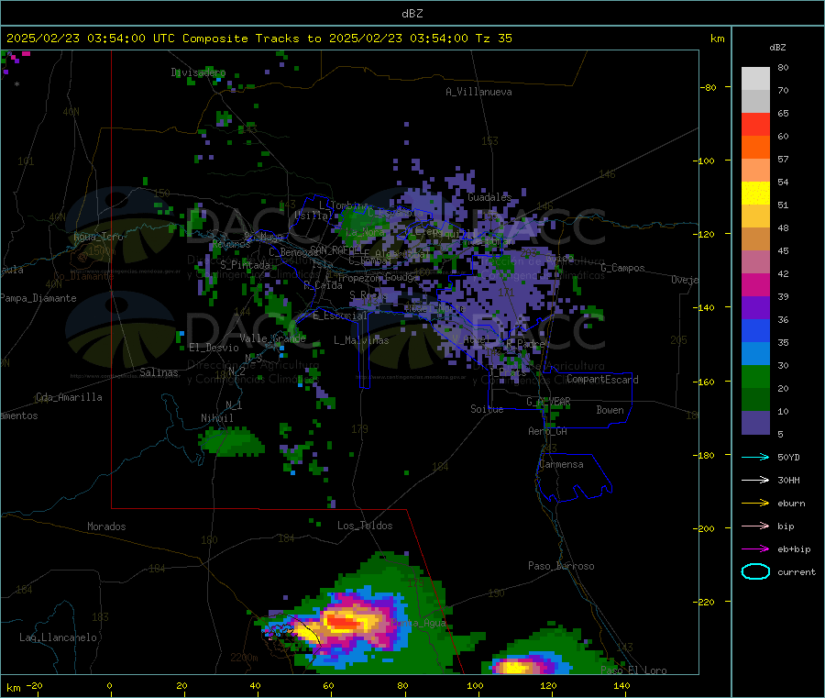
Task: Click the 39 dBZ violet swatch
Action: click(x=755, y=308)
